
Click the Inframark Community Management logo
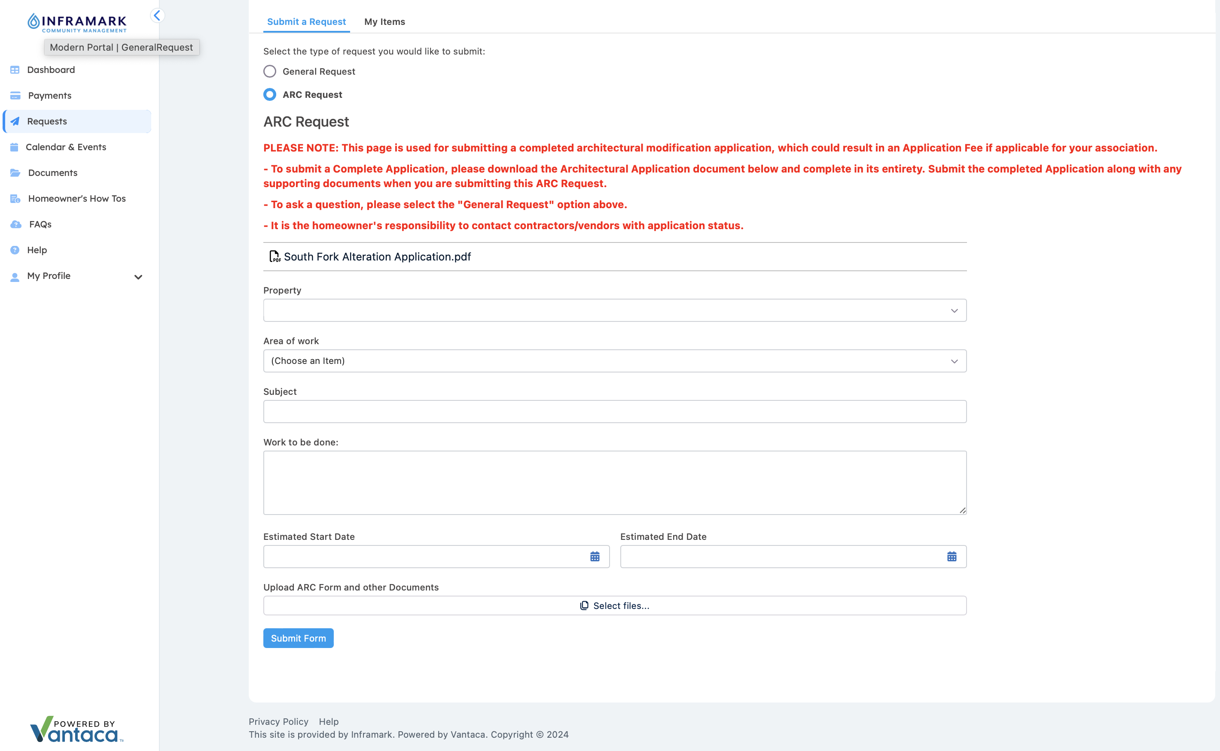77,23
